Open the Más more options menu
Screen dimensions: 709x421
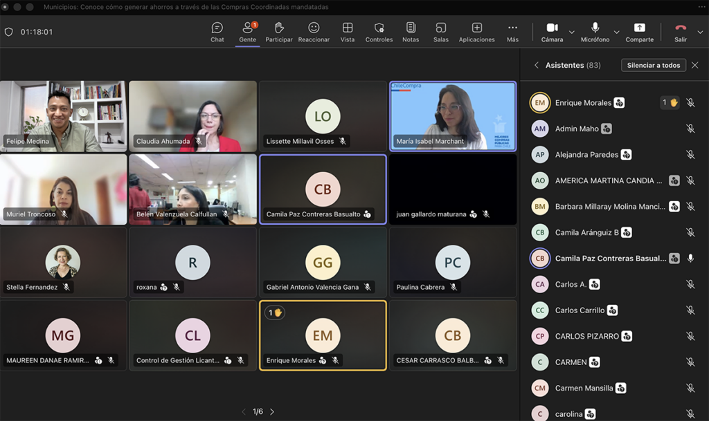coord(512,32)
